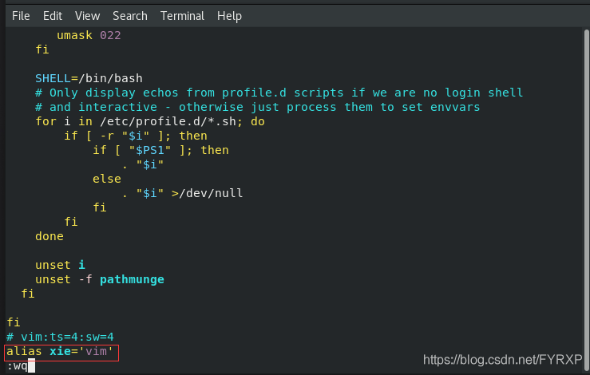
Task: Click the 'unset -f pathmunge' line
Action: [x=99, y=279]
